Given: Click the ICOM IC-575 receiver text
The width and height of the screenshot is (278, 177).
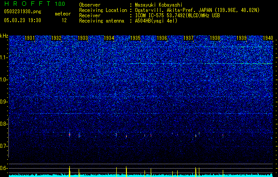Looking at the screenshot, I should tap(177, 15).
